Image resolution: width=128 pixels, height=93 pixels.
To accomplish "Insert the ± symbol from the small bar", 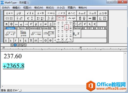I will [x=50, y=24].
